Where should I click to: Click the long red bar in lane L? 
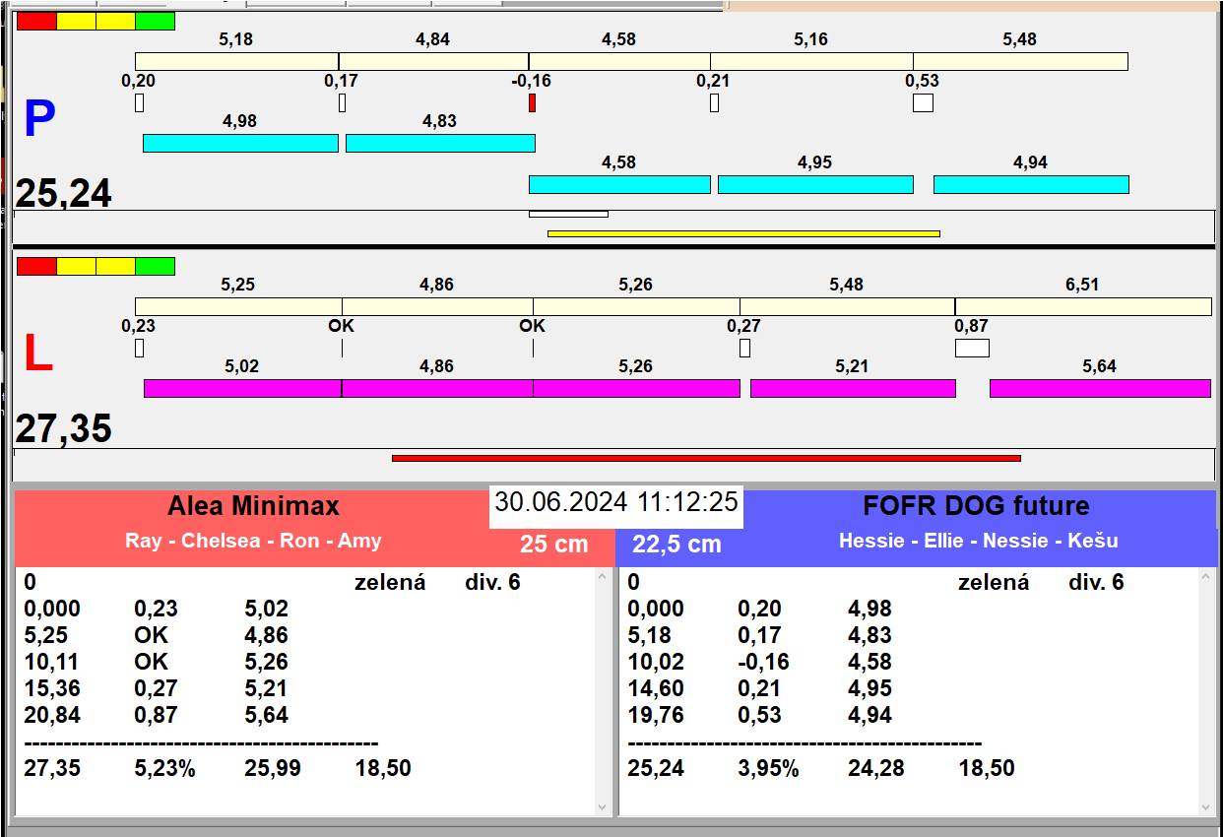pyautogui.click(x=706, y=458)
